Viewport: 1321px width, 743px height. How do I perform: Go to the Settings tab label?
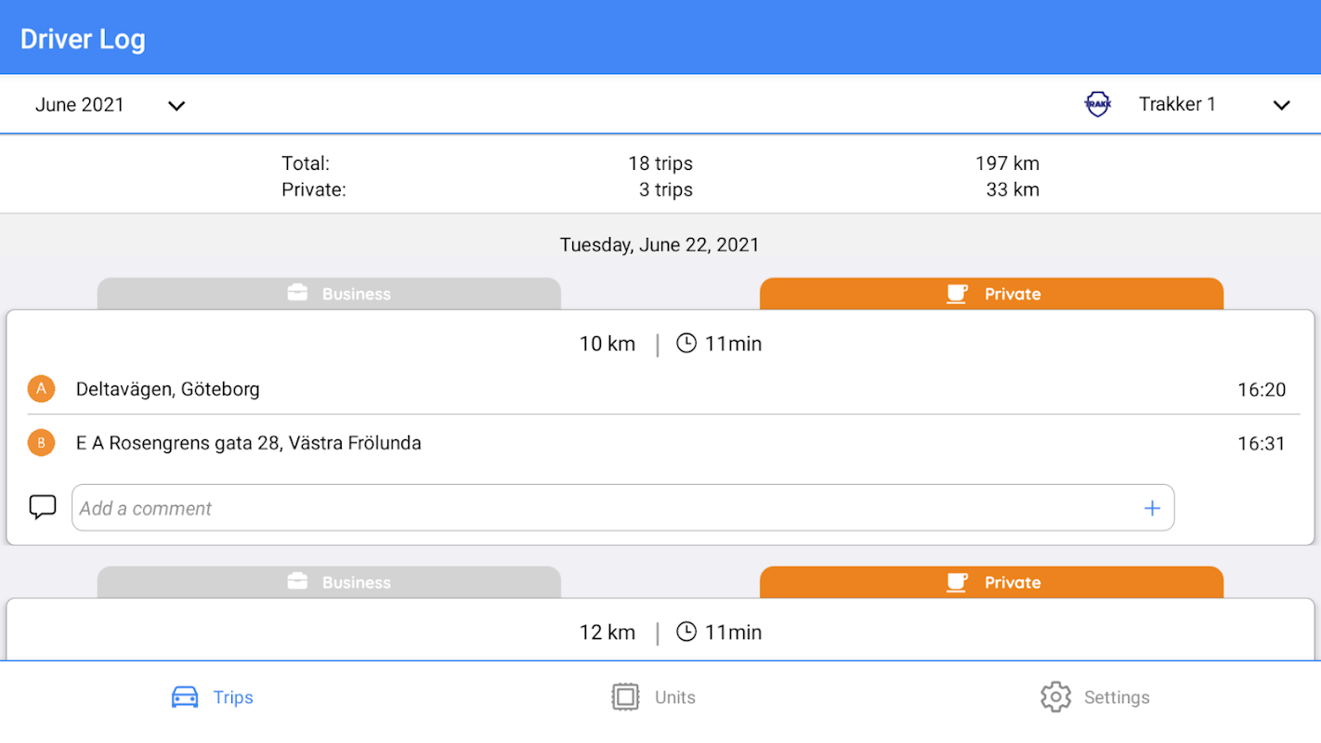[1117, 697]
